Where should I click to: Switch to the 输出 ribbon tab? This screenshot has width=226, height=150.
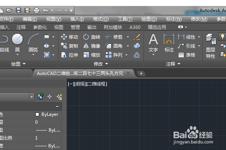pos(92,27)
